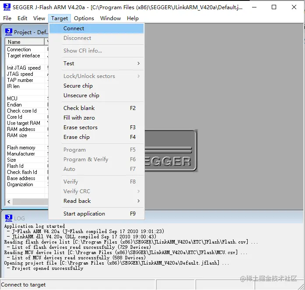Click the J-Flash app icon in title bar
This screenshot has height=290, width=305.
[x=7, y=7]
